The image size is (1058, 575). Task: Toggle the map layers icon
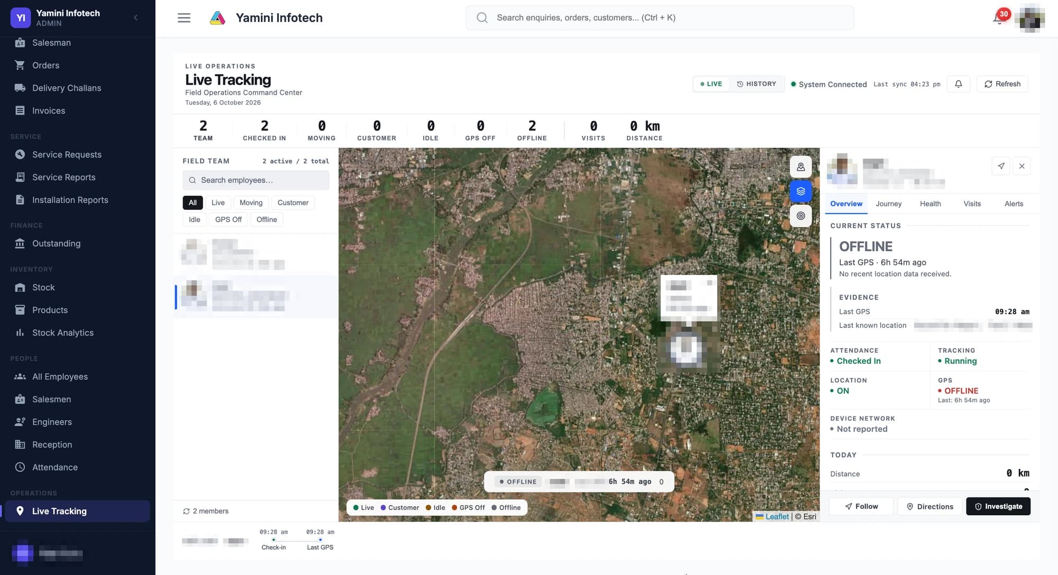click(x=800, y=191)
